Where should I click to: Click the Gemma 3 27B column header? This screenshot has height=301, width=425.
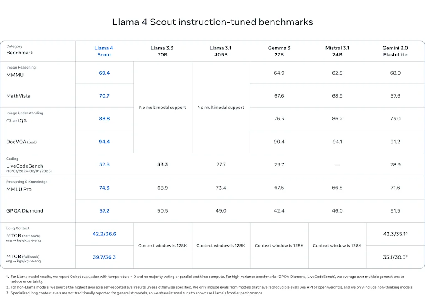pos(279,51)
